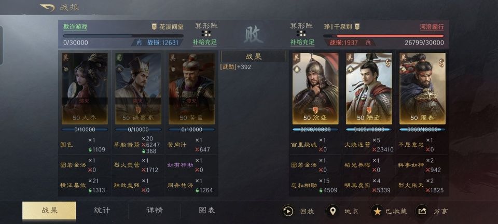View the 火烧连营 skill entry
498x224 pixels.
pos(357,145)
